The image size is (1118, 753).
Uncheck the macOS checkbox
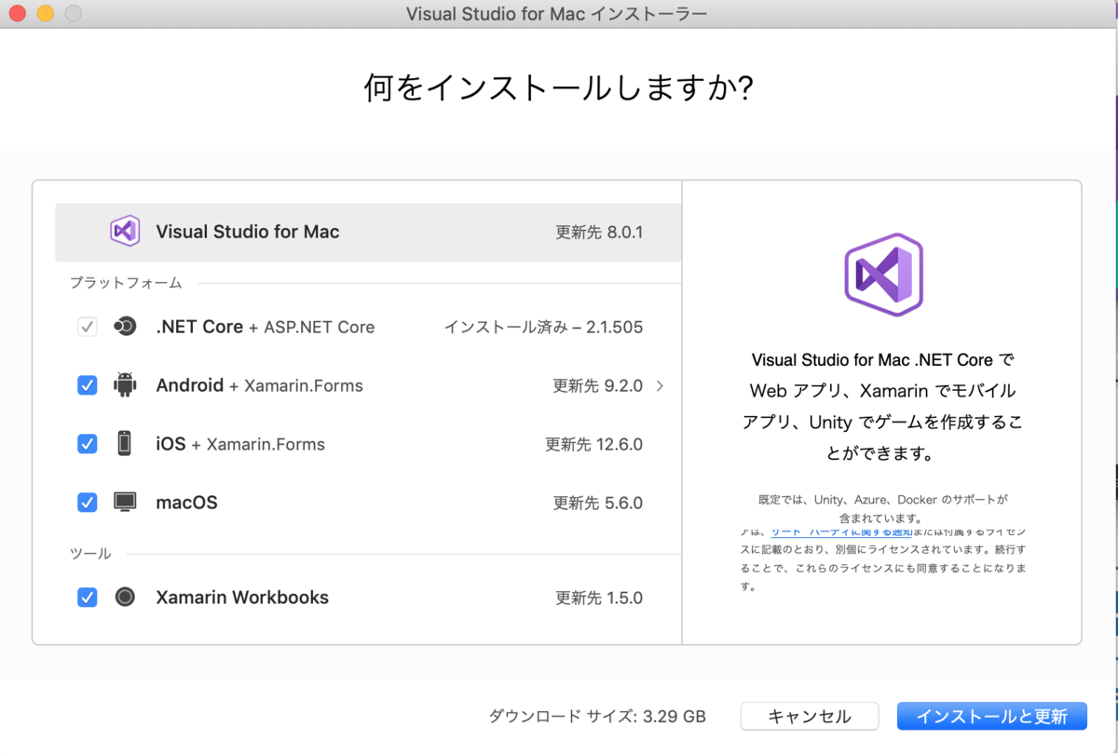pyautogui.click(x=88, y=503)
